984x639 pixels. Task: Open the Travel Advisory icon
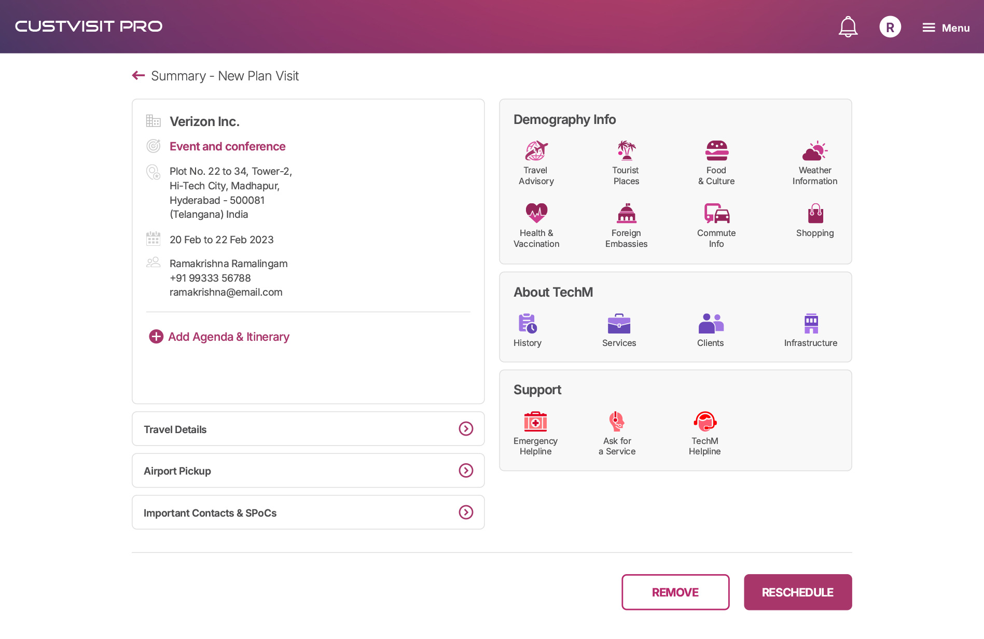click(x=536, y=151)
